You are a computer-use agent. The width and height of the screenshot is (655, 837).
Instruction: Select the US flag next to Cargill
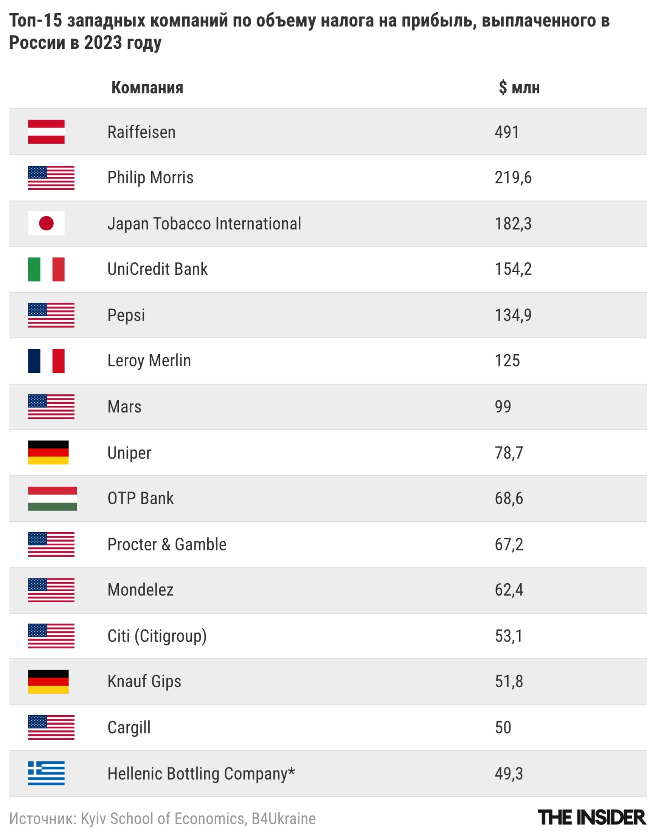[51, 727]
